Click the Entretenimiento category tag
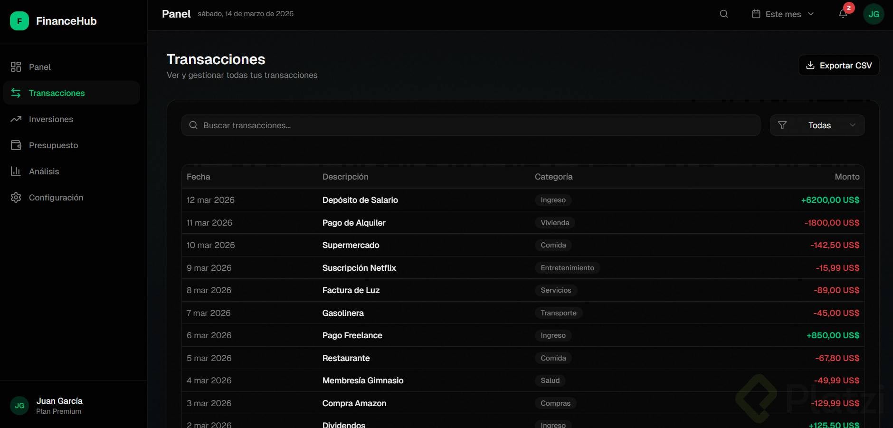893x428 pixels. (x=568, y=268)
